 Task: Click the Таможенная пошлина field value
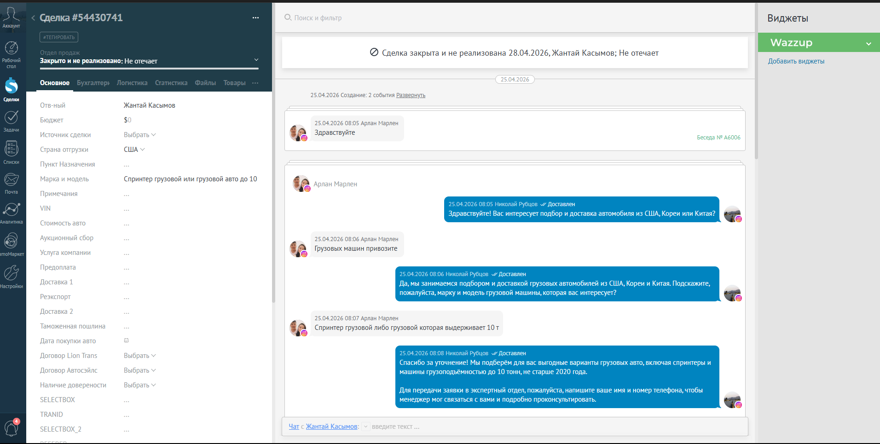[x=127, y=327]
